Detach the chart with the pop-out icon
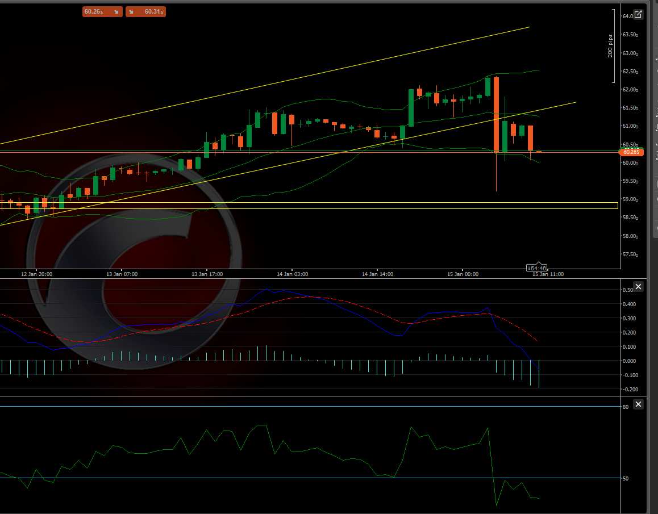 click(638, 15)
